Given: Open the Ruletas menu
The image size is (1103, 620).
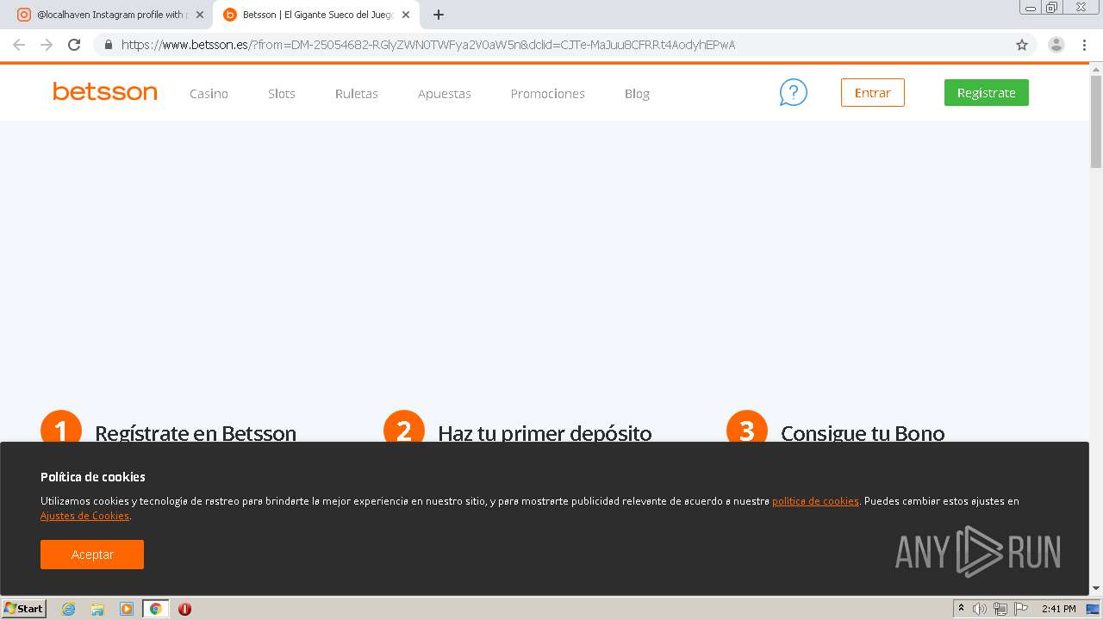Looking at the screenshot, I should [x=357, y=93].
